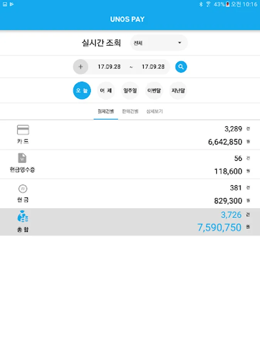Switch to the 판매건별 tab
260x347 pixels.
point(130,111)
